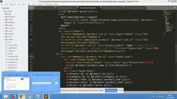The image size is (177, 99).
Task: Open the .env.example file
Action: [13, 45]
